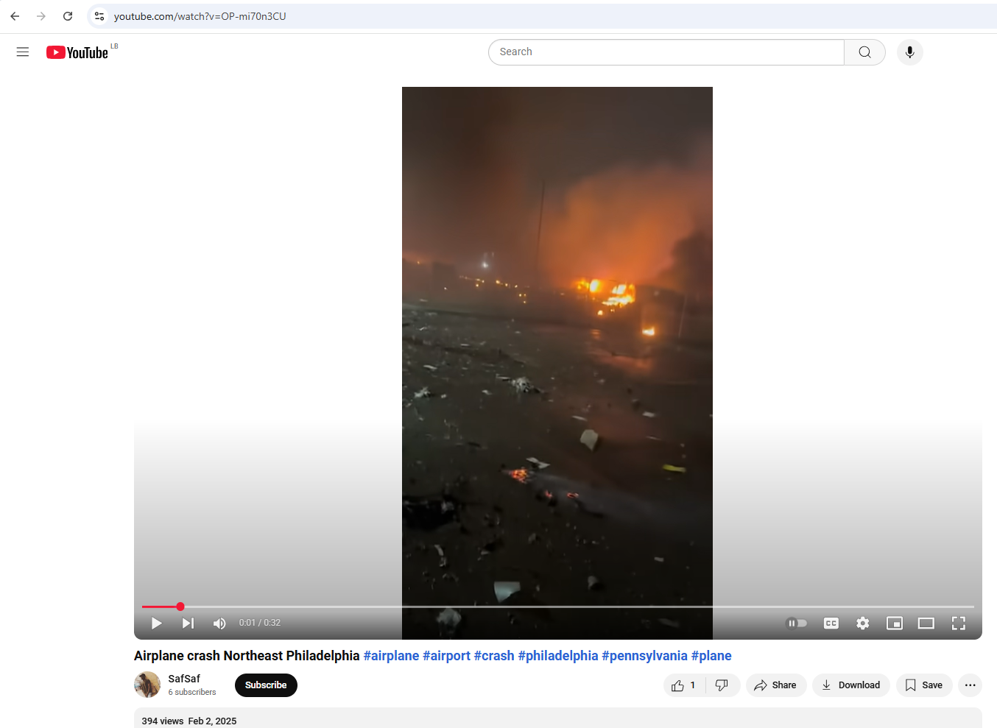
Task: Play the video
Action: click(x=156, y=623)
